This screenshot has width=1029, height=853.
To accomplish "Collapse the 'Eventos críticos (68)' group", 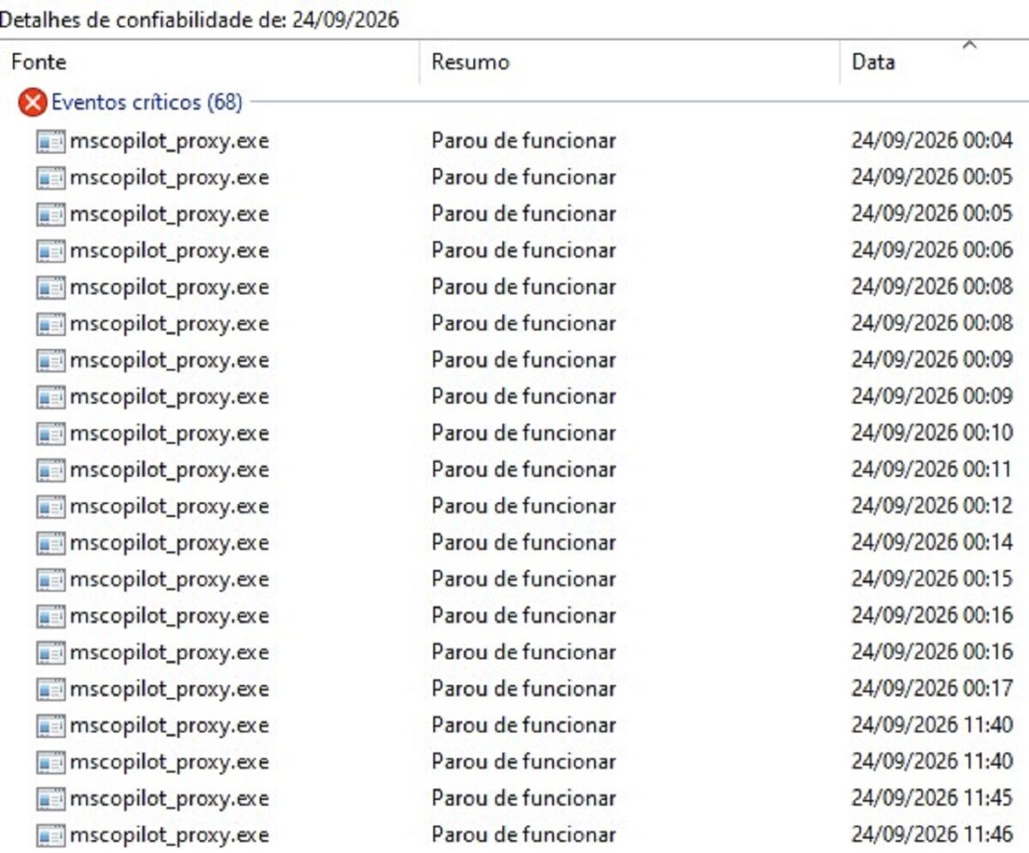I will 147,103.
